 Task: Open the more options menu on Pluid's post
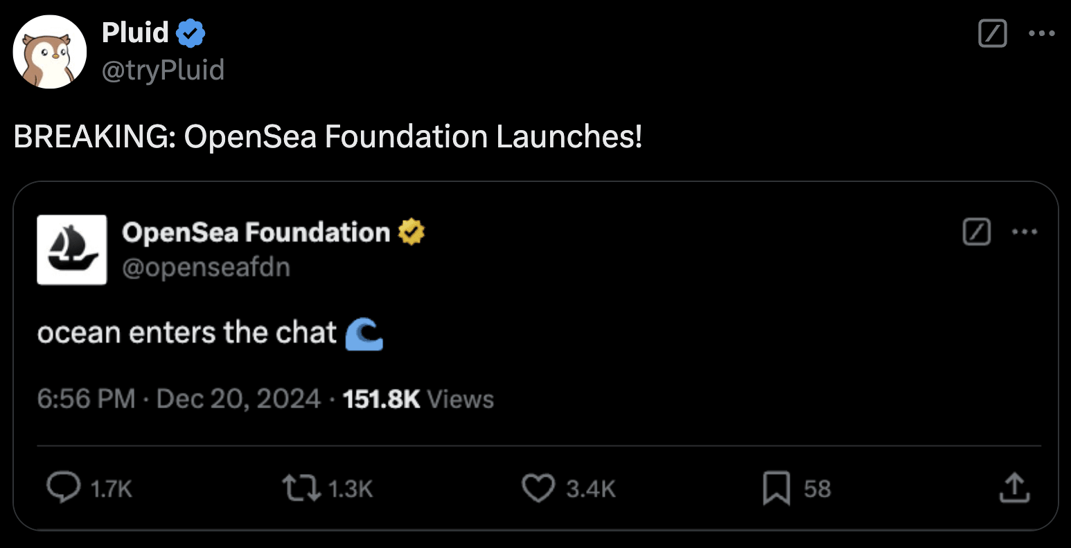coord(1041,33)
